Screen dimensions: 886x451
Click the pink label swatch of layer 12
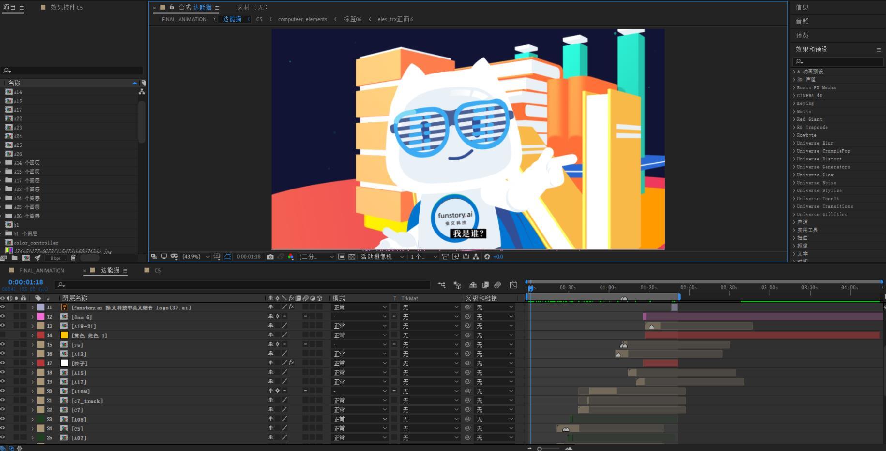(41, 317)
